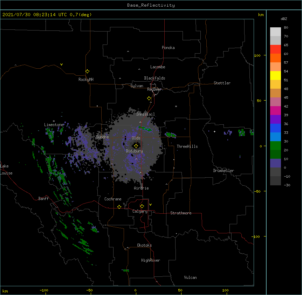302x295 pixels.
Task: Click the ThreeHills town label
Action: (x=187, y=146)
